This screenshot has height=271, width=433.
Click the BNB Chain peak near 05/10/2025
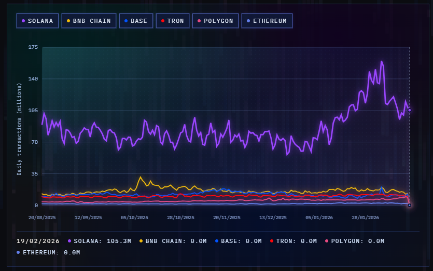(x=140, y=177)
